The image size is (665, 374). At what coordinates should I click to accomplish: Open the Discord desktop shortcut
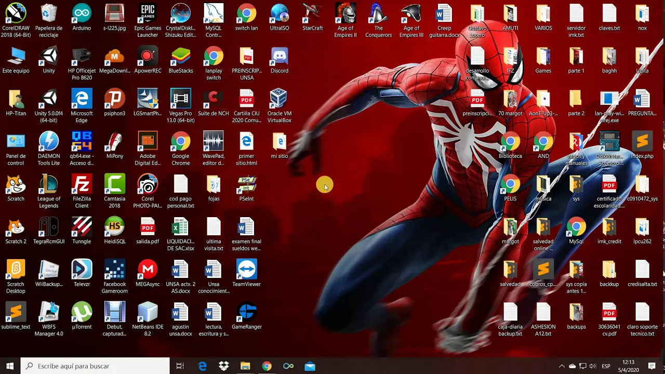point(280,60)
